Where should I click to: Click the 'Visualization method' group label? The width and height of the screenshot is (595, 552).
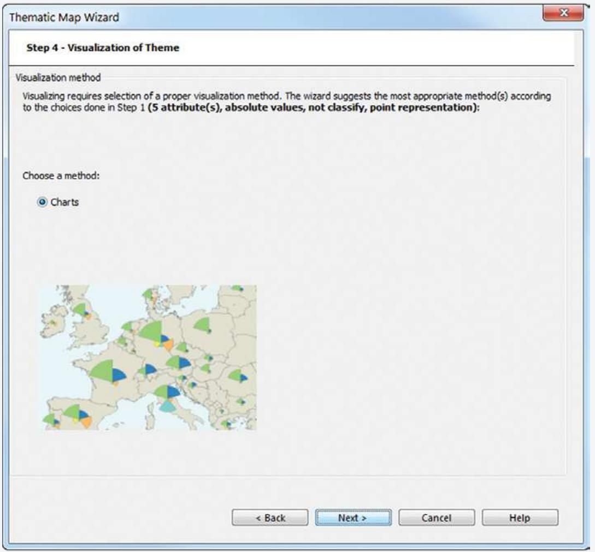coord(58,78)
